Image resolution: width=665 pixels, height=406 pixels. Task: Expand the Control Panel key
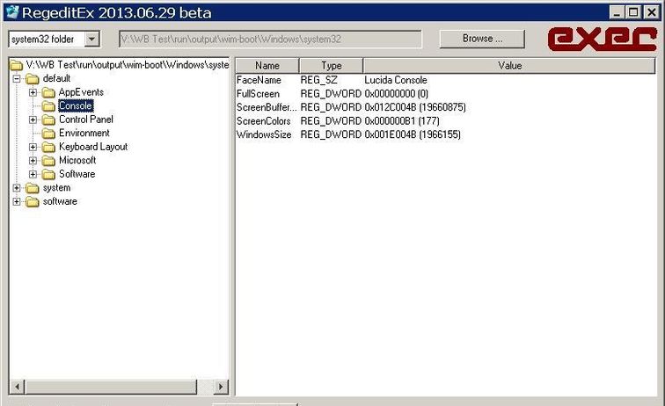33,120
